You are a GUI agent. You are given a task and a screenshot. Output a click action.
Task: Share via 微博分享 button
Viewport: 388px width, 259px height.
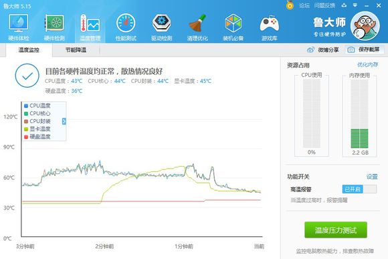coord(323,50)
